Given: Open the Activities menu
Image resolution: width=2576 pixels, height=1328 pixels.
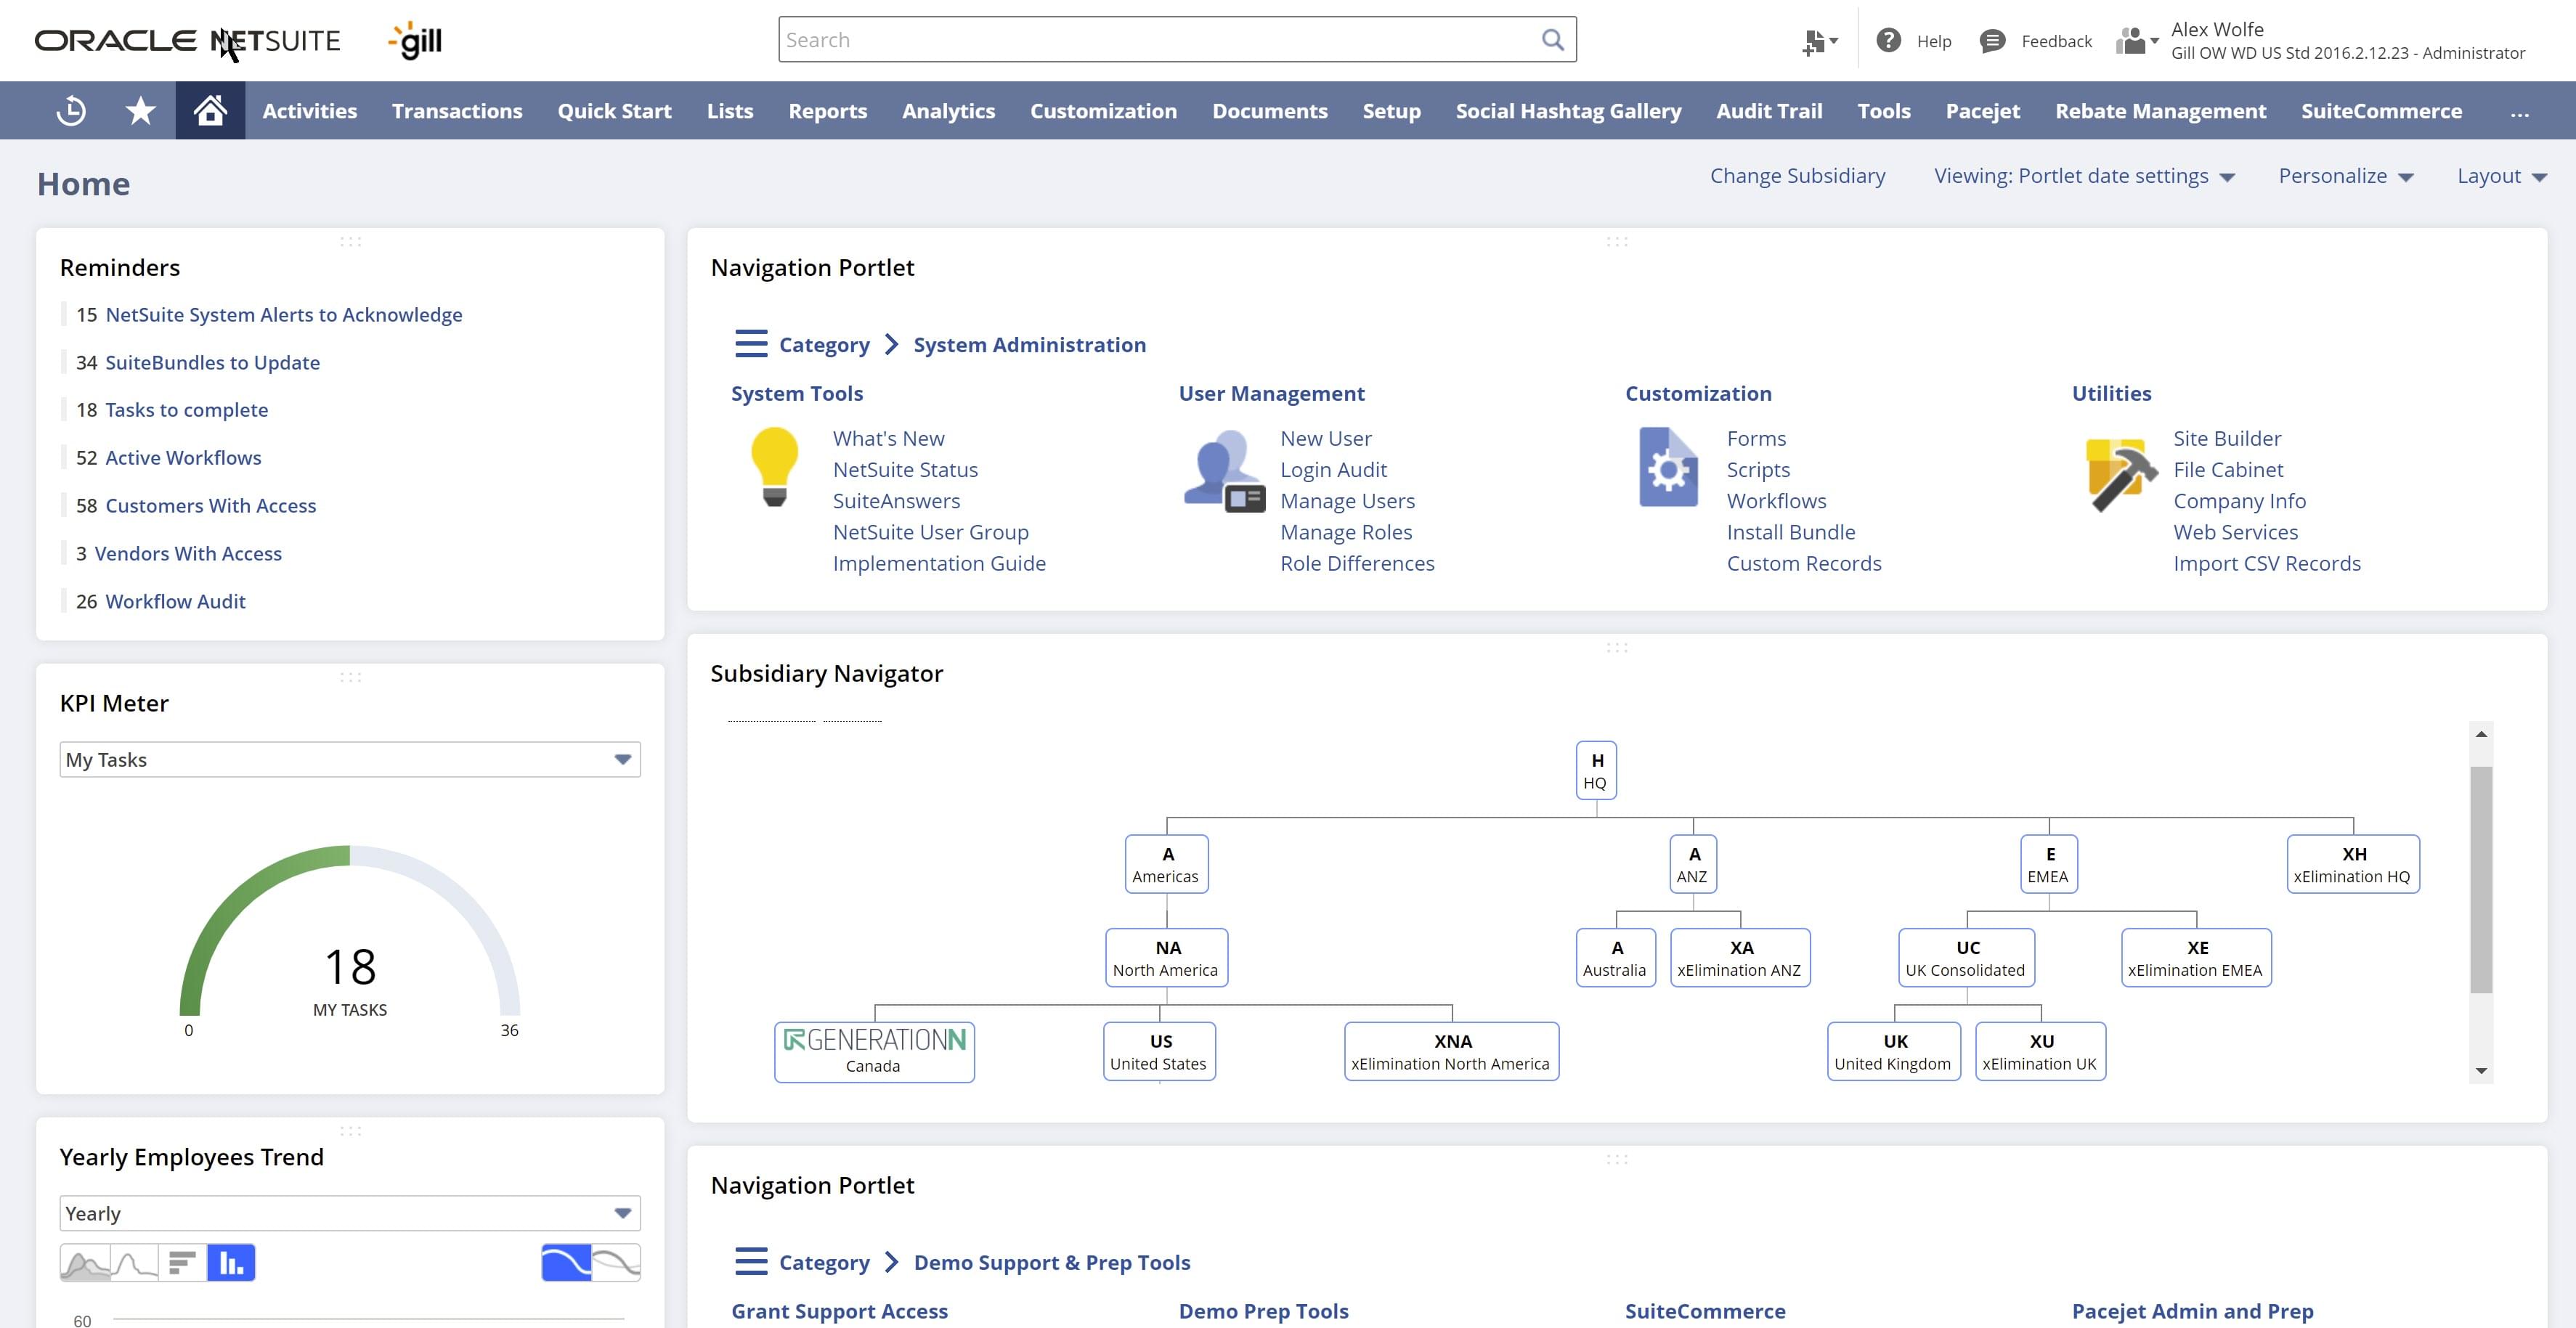Looking at the screenshot, I should pos(309,111).
